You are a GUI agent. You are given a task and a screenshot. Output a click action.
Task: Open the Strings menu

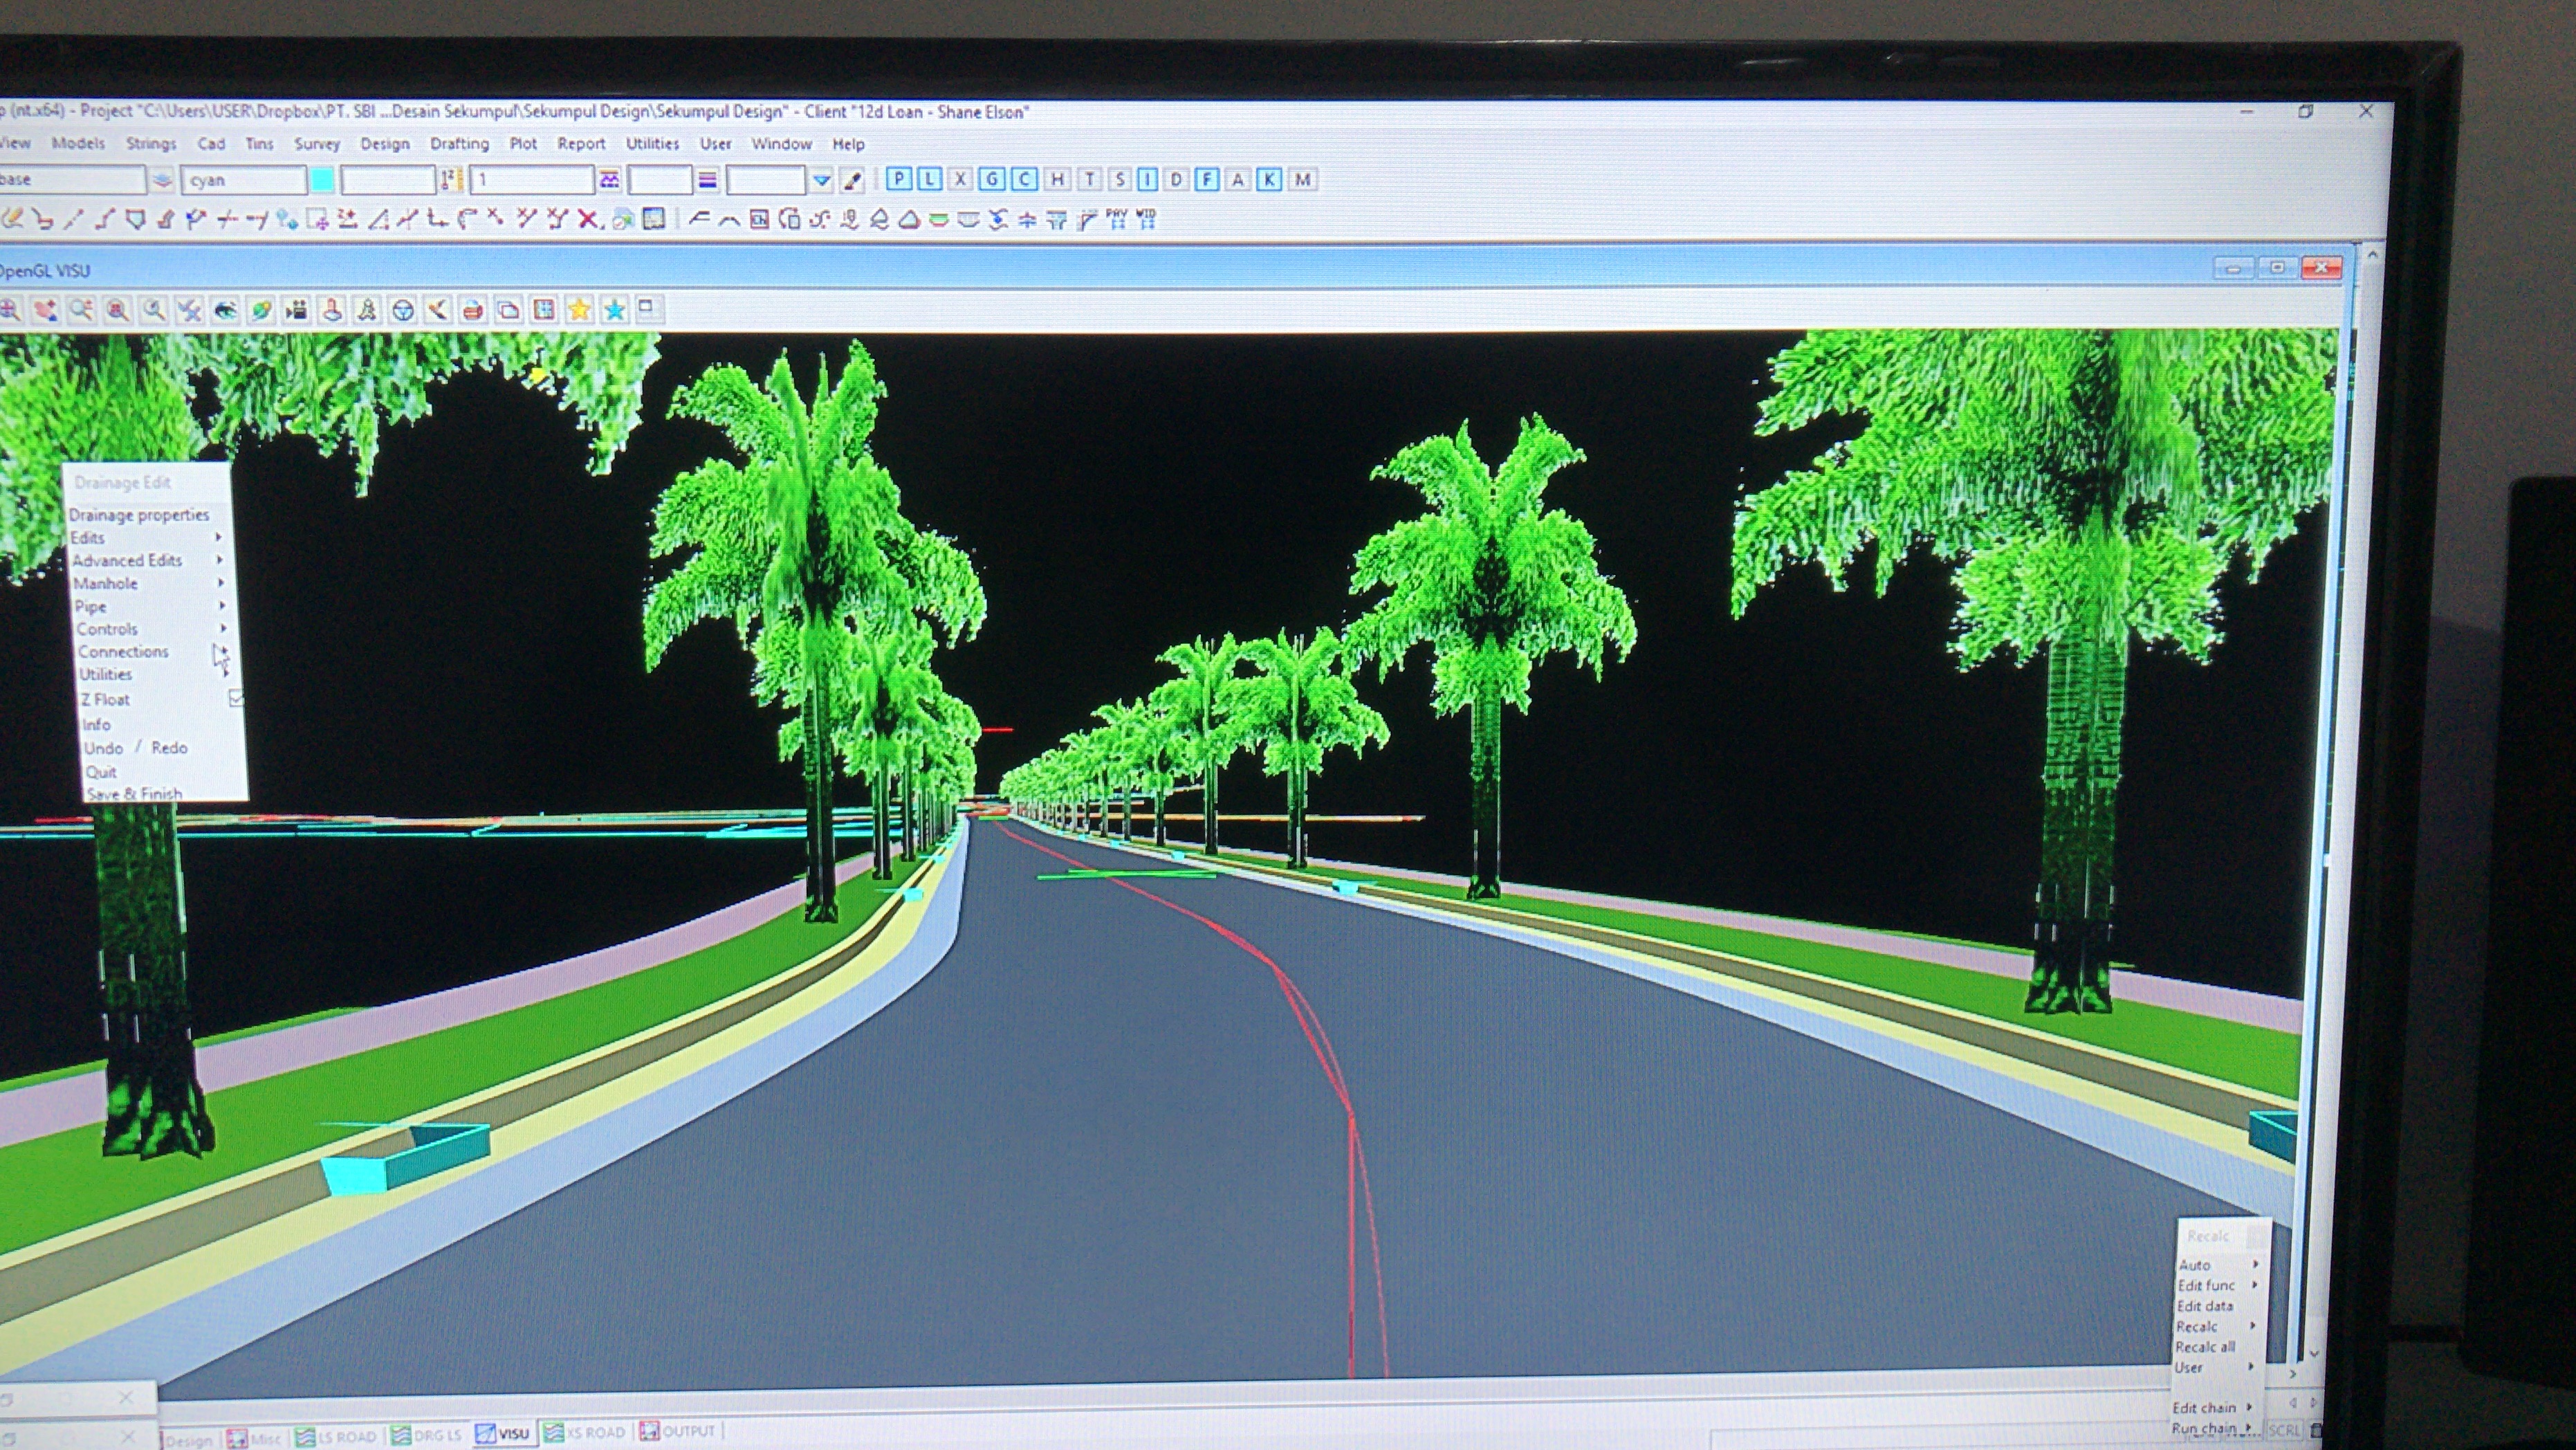(x=151, y=143)
